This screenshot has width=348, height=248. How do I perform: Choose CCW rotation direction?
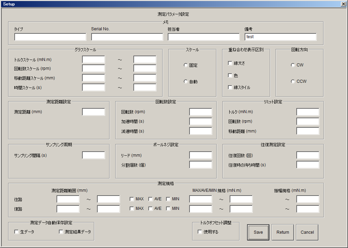[293, 81]
